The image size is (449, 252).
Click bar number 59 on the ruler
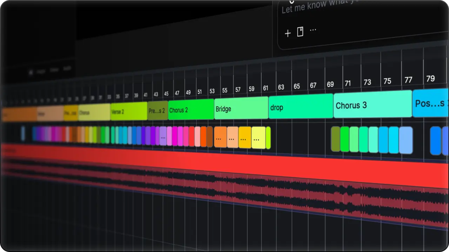tap(252, 89)
